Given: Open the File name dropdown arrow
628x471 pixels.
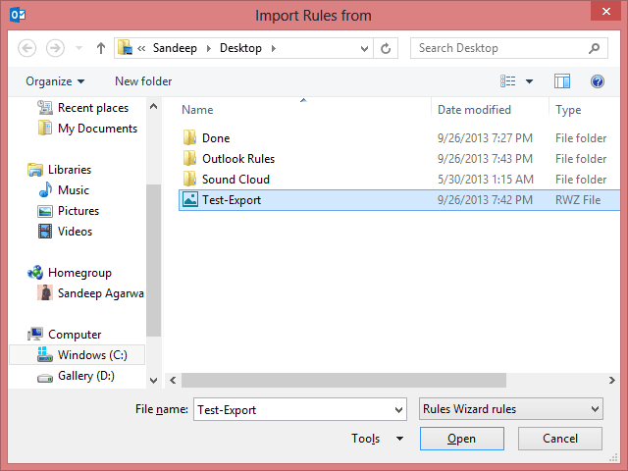Looking at the screenshot, I should (399, 409).
